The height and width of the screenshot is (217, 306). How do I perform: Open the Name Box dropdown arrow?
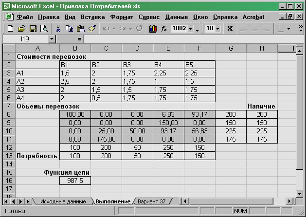(x=52, y=39)
